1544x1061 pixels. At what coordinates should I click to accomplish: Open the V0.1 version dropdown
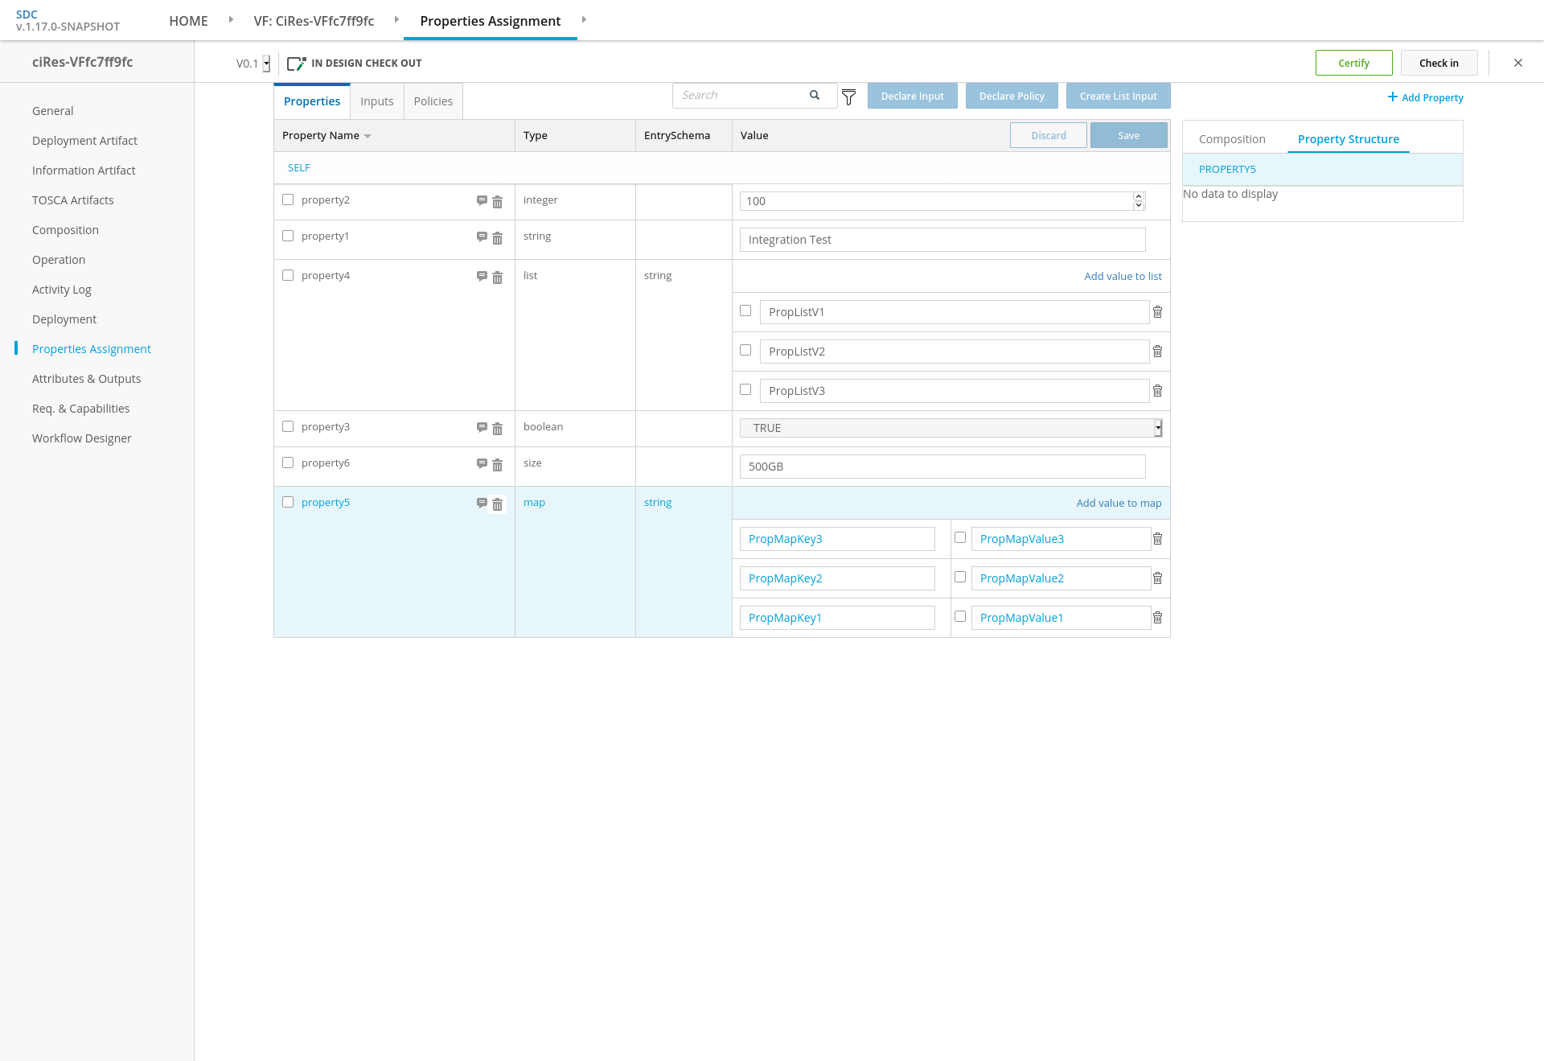(x=266, y=64)
